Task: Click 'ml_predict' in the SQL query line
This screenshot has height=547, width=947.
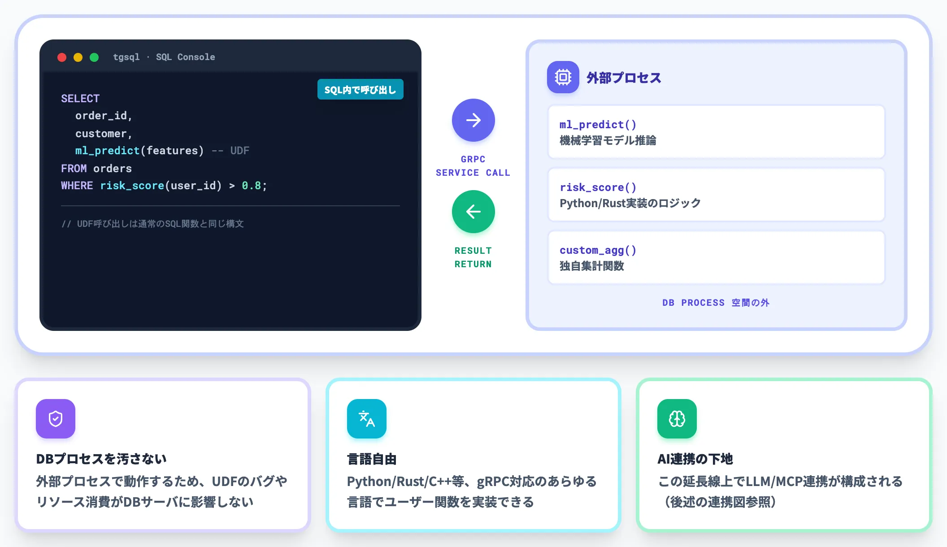Action: pyautogui.click(x=108, y=151)
